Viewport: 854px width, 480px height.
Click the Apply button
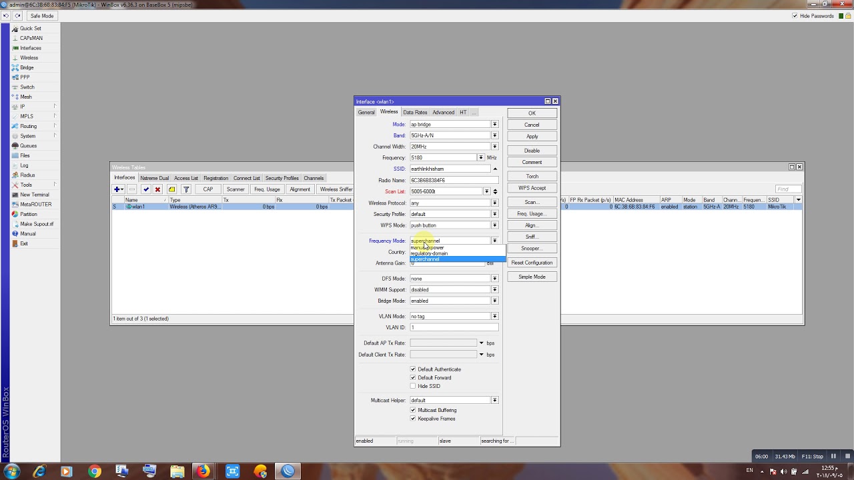coord(532,137)
